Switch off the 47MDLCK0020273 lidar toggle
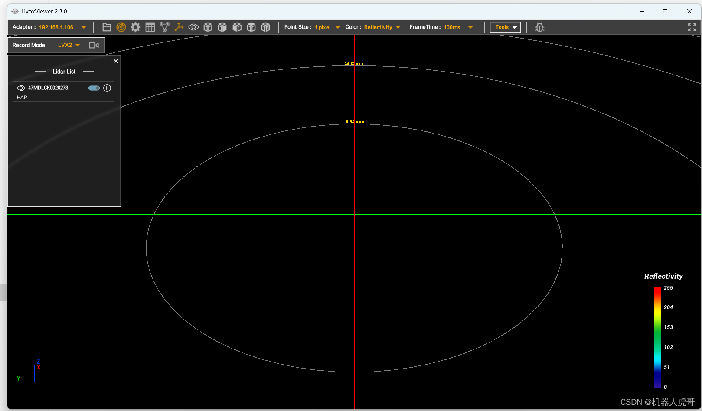 coord(94,88)
